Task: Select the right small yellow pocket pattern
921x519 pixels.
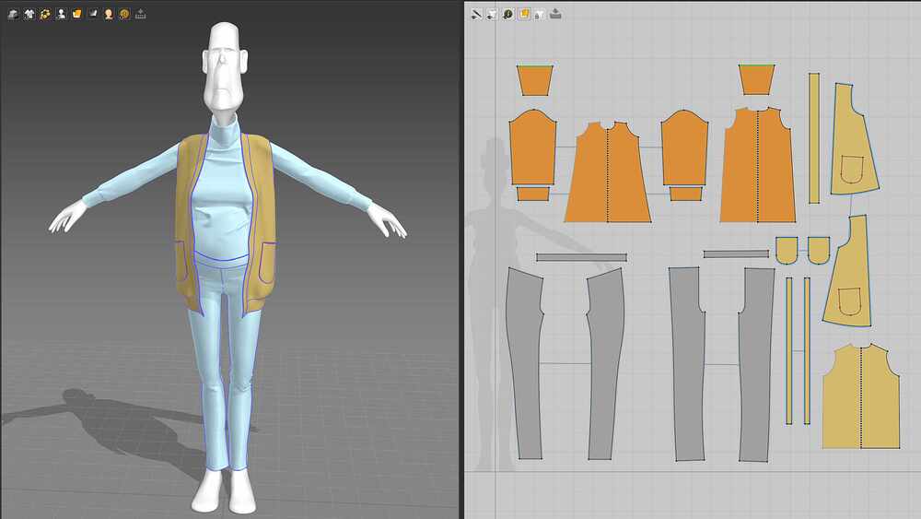Action: [818, 251]
